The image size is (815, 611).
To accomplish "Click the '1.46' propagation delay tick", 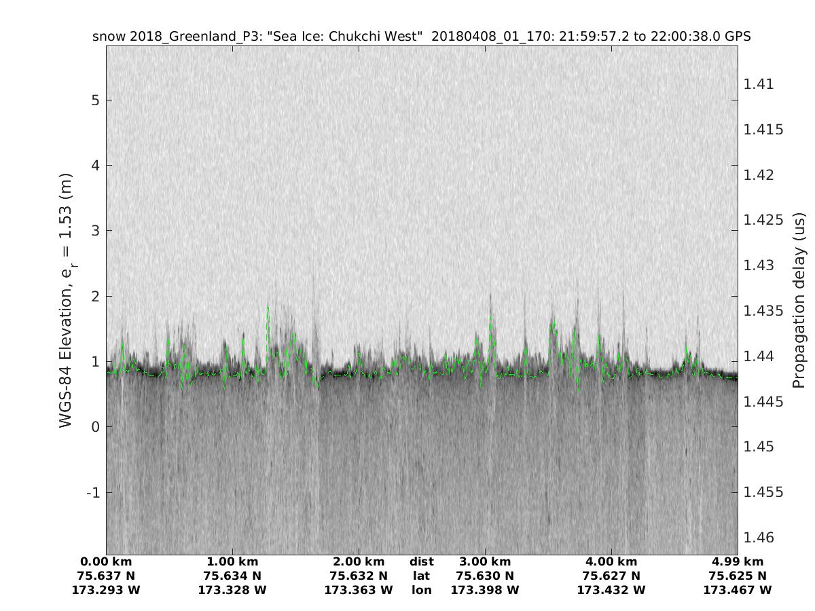I will point(759,537).
